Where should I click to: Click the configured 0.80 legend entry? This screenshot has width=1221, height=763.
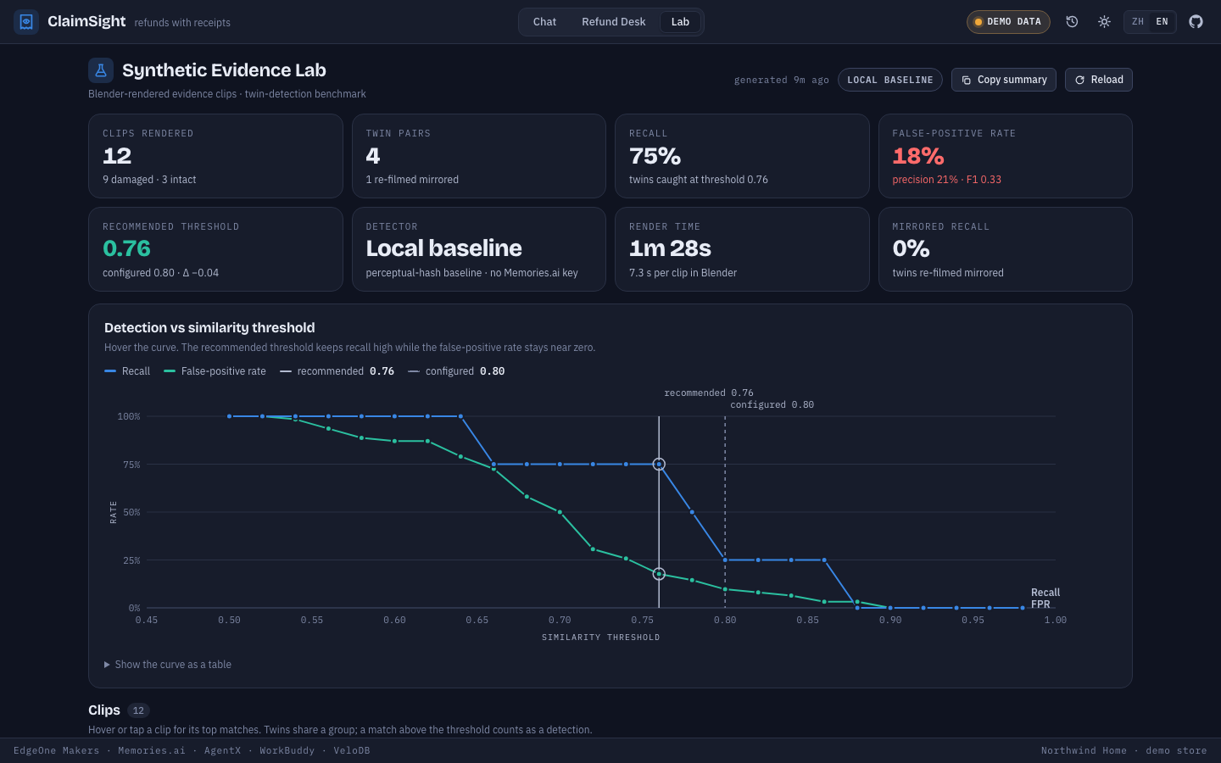tap(456, 371)
